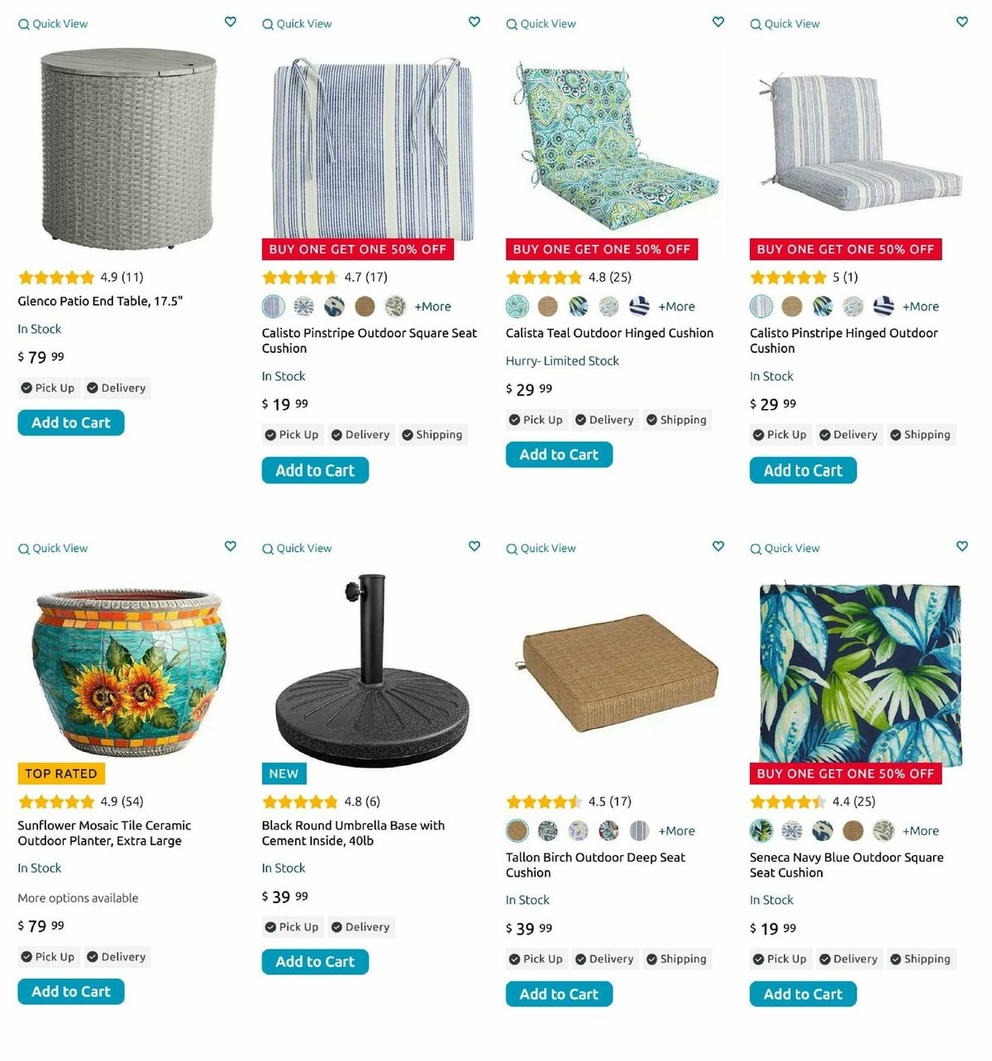Toggle Shipping option on Calisto Pinstripe Square Cushion
This screenshot has width=992, height=1061.
(432, 435)
